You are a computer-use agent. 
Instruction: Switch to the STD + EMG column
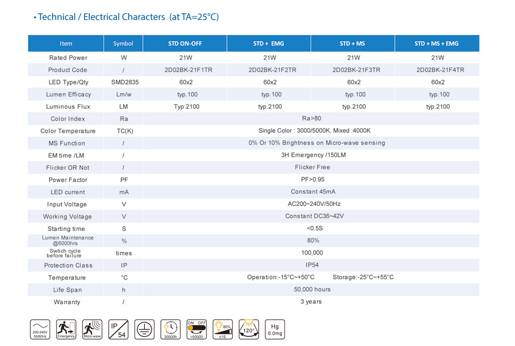(269, 43)
